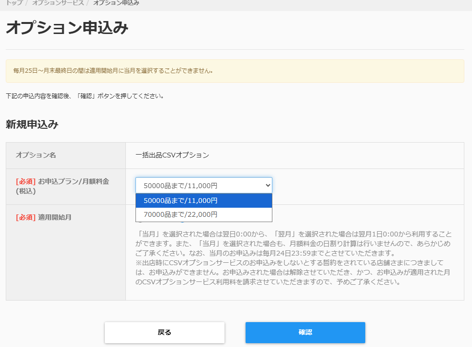Open the お申込プラン dropdown showing 50000品まで/11,000円

tap(204, 185)
